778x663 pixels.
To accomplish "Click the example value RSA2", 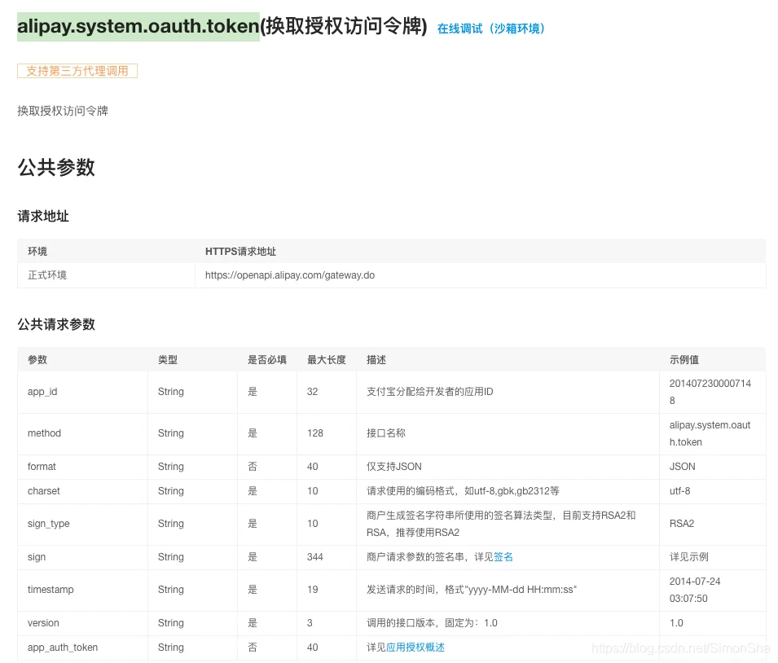I will 682,524.
